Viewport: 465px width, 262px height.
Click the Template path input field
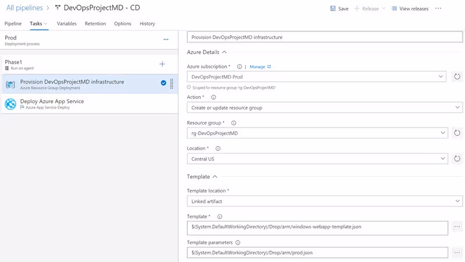pos(317,228)
